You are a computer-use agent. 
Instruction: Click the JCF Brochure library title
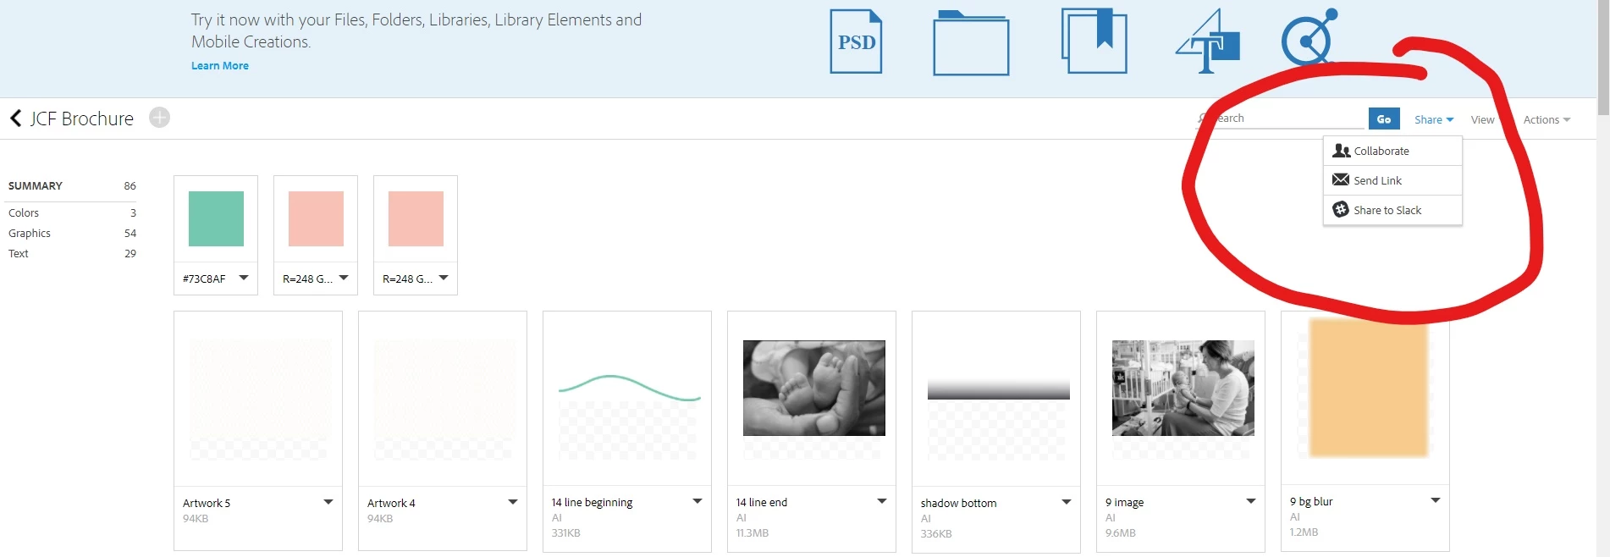tap(82, 119)
